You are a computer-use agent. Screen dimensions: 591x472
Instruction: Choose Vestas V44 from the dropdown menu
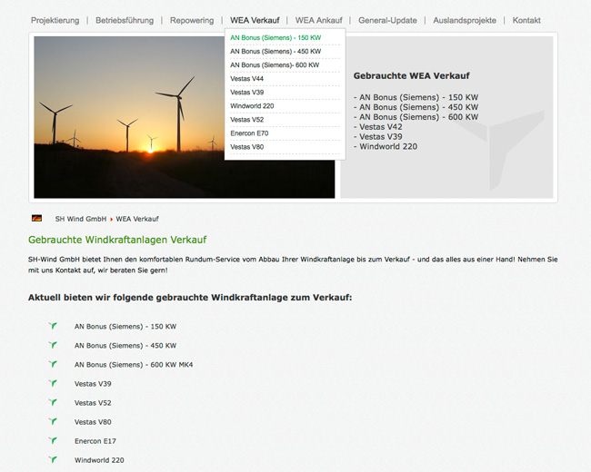pos(247,79)
